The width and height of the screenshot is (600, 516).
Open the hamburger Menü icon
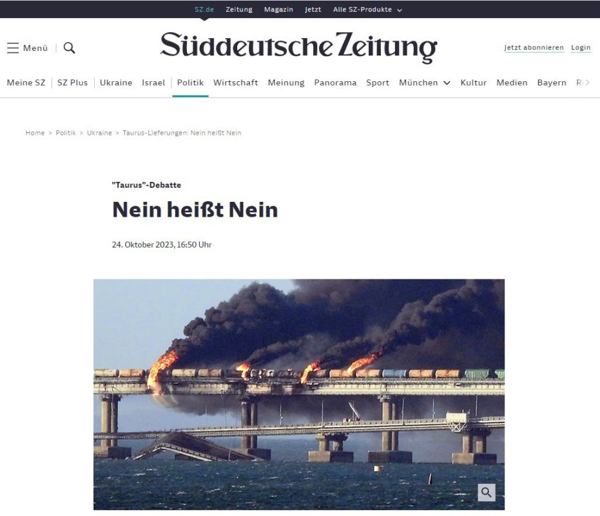pos(13,48)
